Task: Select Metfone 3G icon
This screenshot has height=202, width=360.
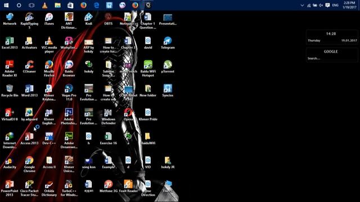Action: (x=109, y=186)
